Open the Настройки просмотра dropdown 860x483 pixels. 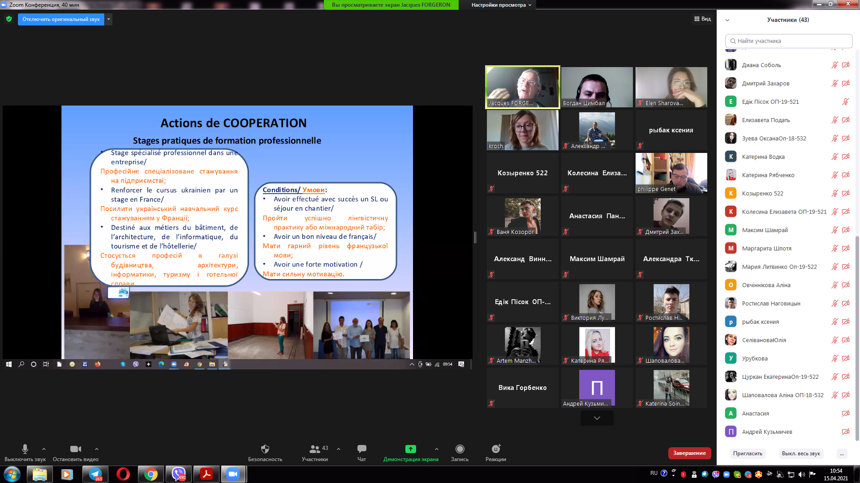click(x=501, y=5)
